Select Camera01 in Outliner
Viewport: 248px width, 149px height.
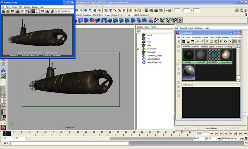(151, 52)
